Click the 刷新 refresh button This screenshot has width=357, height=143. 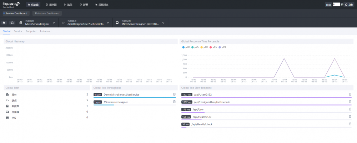[x=349, y=5]
